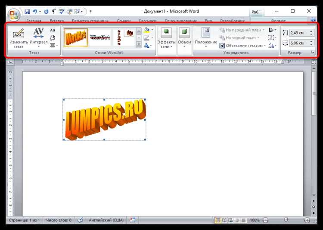Open the Разметка страницы tab
The width and height of the screenshot is (323, 230).
tap(90, 21)
